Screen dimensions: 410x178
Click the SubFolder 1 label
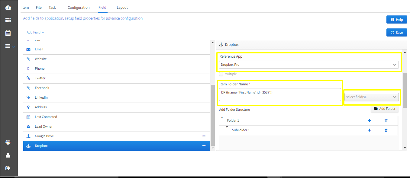pyautogui.click(x=241, y=130)
